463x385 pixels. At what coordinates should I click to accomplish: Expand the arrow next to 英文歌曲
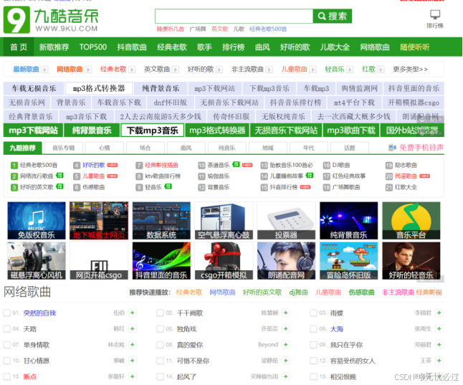pyautogui.click(x=176, y=70)
